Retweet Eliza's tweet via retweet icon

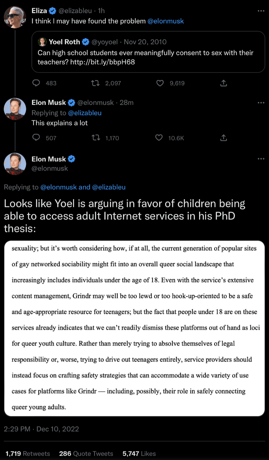pos(95,83)
